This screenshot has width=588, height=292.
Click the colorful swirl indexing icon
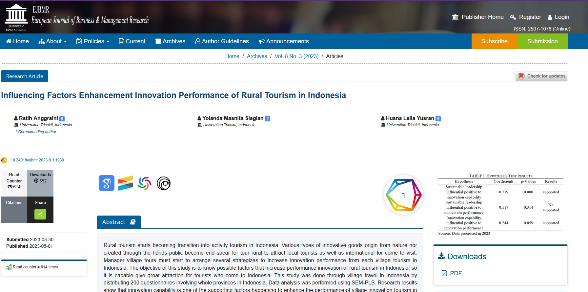pos(145,183)
